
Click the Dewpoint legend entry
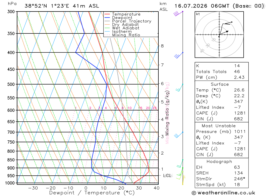pyautogui.click(x=122, y=18)
